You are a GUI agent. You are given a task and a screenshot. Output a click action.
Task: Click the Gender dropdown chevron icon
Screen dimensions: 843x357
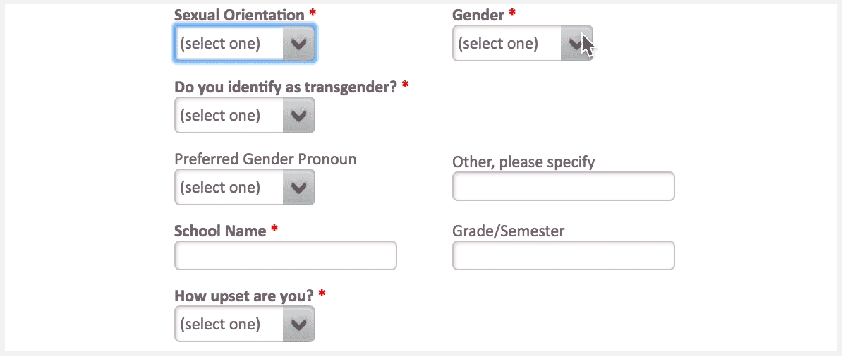pos(576,44)
